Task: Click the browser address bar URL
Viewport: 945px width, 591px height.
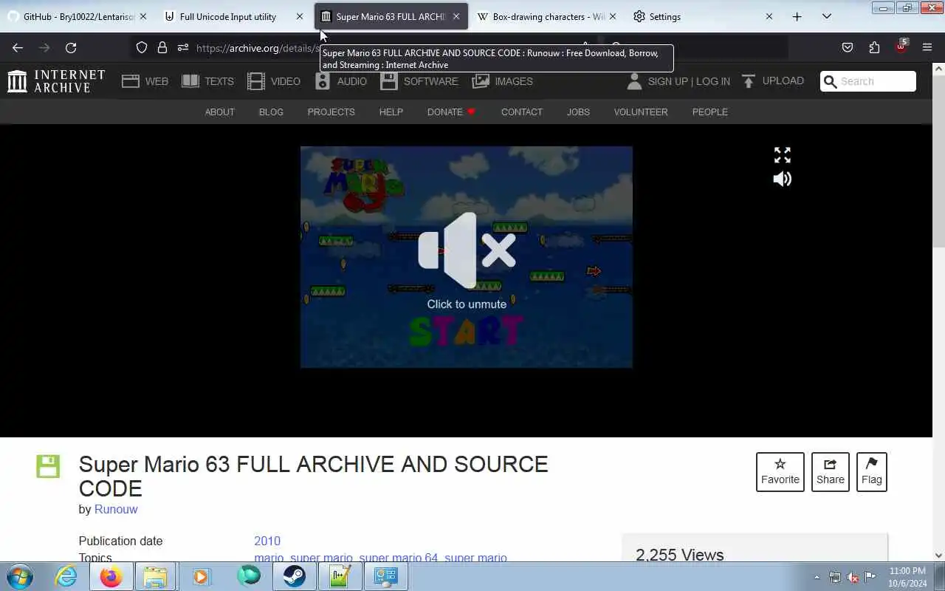Action: (x=258, y=48)
